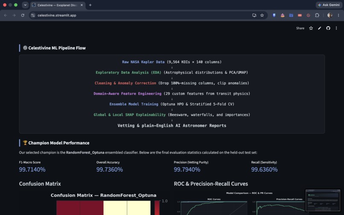Click Global & Local SHAP Explainability text

point(129,114)
